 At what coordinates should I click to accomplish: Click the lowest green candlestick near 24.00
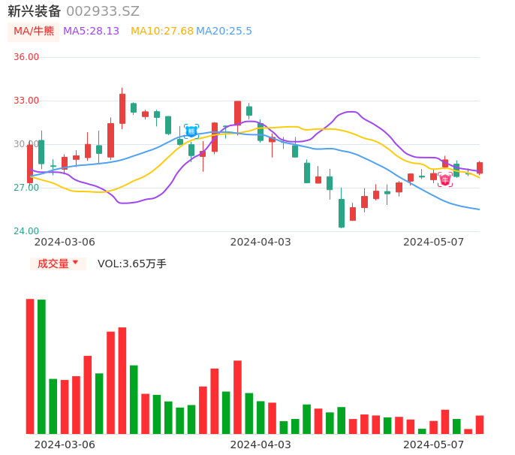[342, 213]
